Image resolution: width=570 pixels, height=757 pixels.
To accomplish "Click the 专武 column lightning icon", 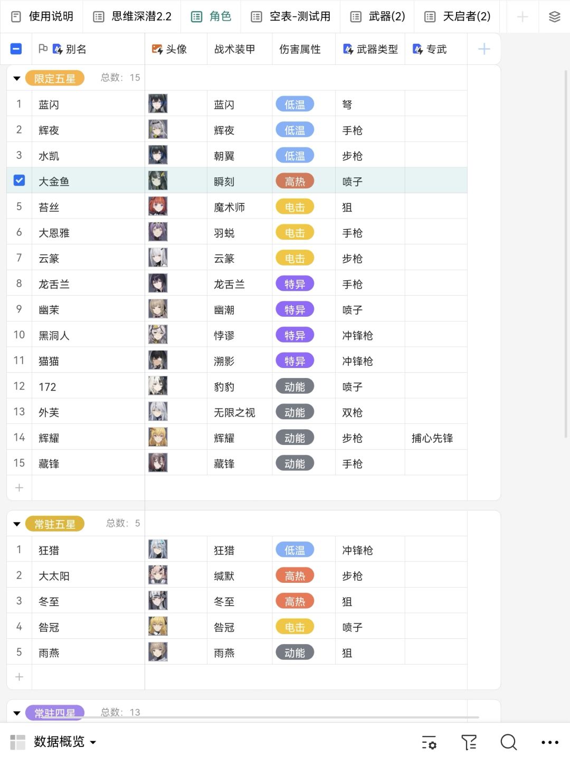I will tap(418, 49).
